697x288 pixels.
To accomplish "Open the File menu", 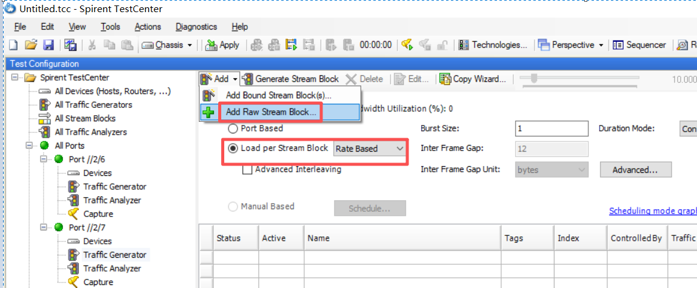I will pyautogui.click(x=20, y=27).
